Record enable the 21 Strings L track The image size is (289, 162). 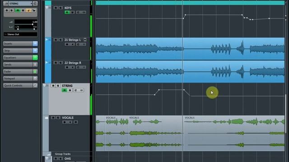(67, 44)
